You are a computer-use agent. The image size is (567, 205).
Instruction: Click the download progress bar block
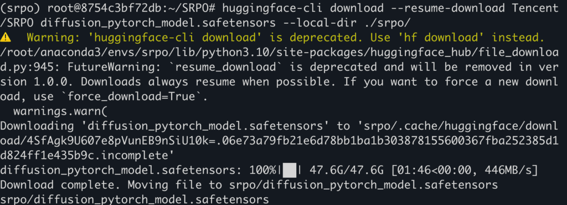click(289, 170)
